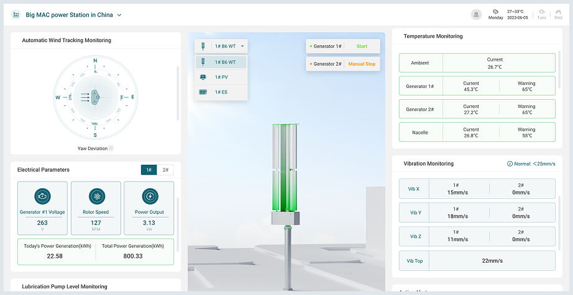Select 1# ES in the device list
The image size is (573, 295).
[221, 92]
